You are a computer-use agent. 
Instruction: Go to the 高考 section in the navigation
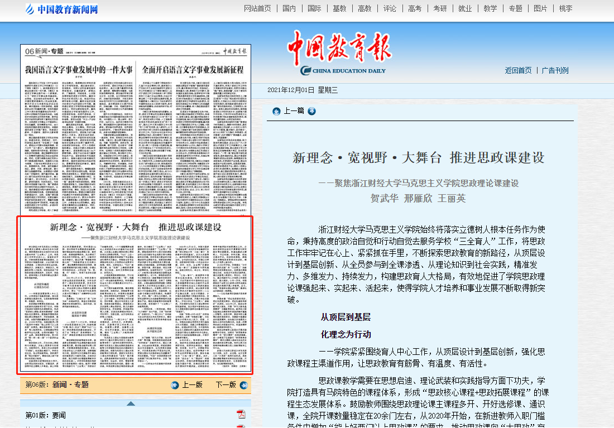tap(415, 8)
